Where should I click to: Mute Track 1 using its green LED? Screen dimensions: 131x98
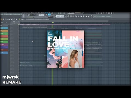pyautogui.click(x=19, y=24)
